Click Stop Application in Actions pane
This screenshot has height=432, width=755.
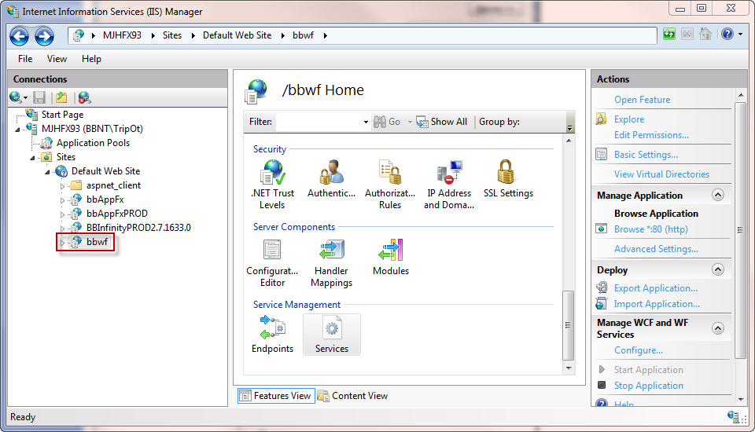pos(648,386)
